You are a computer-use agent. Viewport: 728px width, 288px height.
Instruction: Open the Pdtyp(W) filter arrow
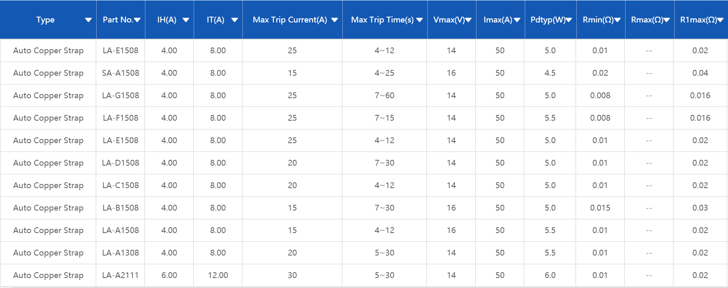pos(568,20)
